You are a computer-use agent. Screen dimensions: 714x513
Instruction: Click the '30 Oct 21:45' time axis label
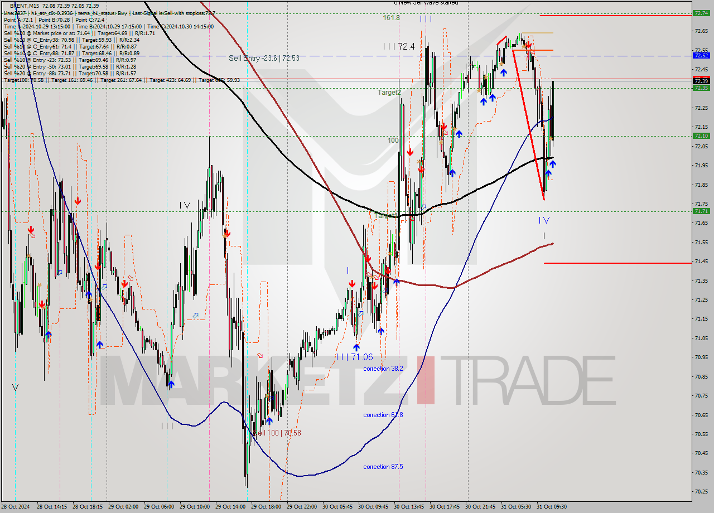click(480, 507)
